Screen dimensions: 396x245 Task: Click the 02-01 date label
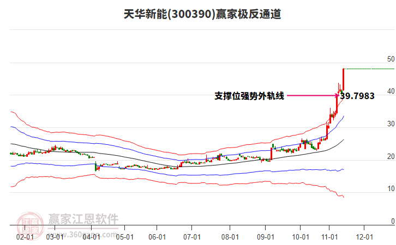coord(25,237)
